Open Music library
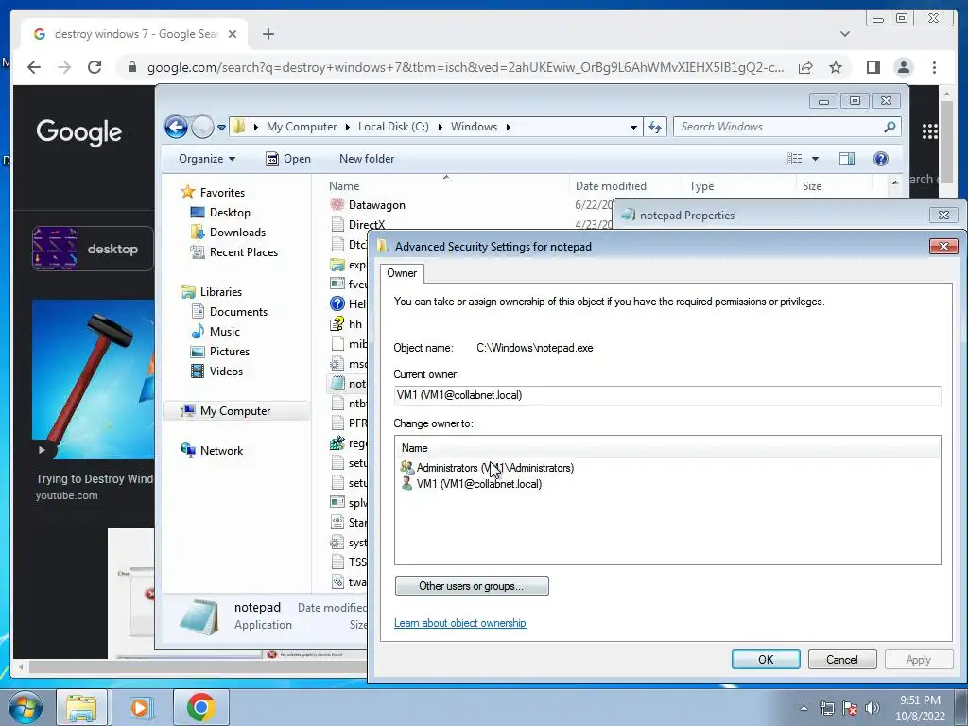 point(225,332)
